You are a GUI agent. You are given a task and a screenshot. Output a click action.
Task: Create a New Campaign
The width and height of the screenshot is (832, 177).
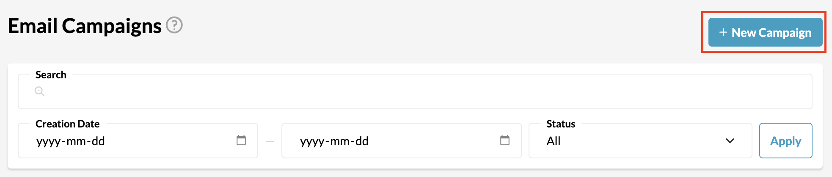tap(766, 32)
